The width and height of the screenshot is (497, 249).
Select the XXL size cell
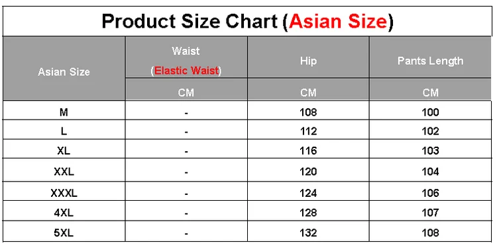(64, 172)
